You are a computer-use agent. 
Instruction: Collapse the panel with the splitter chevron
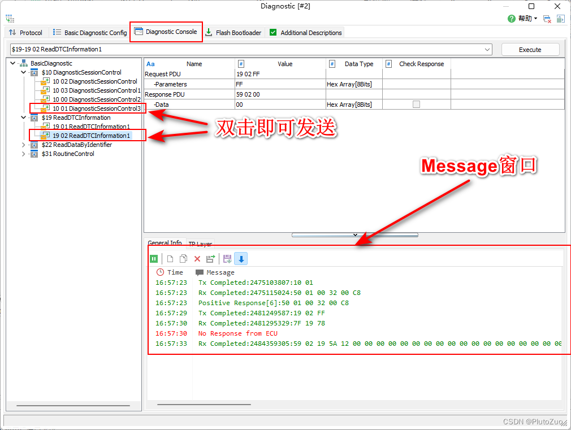pyautogui.click(x=355, y=235)
